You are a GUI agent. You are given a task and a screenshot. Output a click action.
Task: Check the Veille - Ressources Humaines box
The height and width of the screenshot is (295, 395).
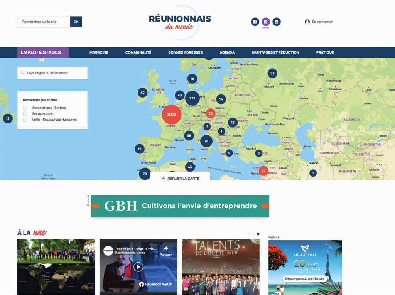[x=25, y=120]
